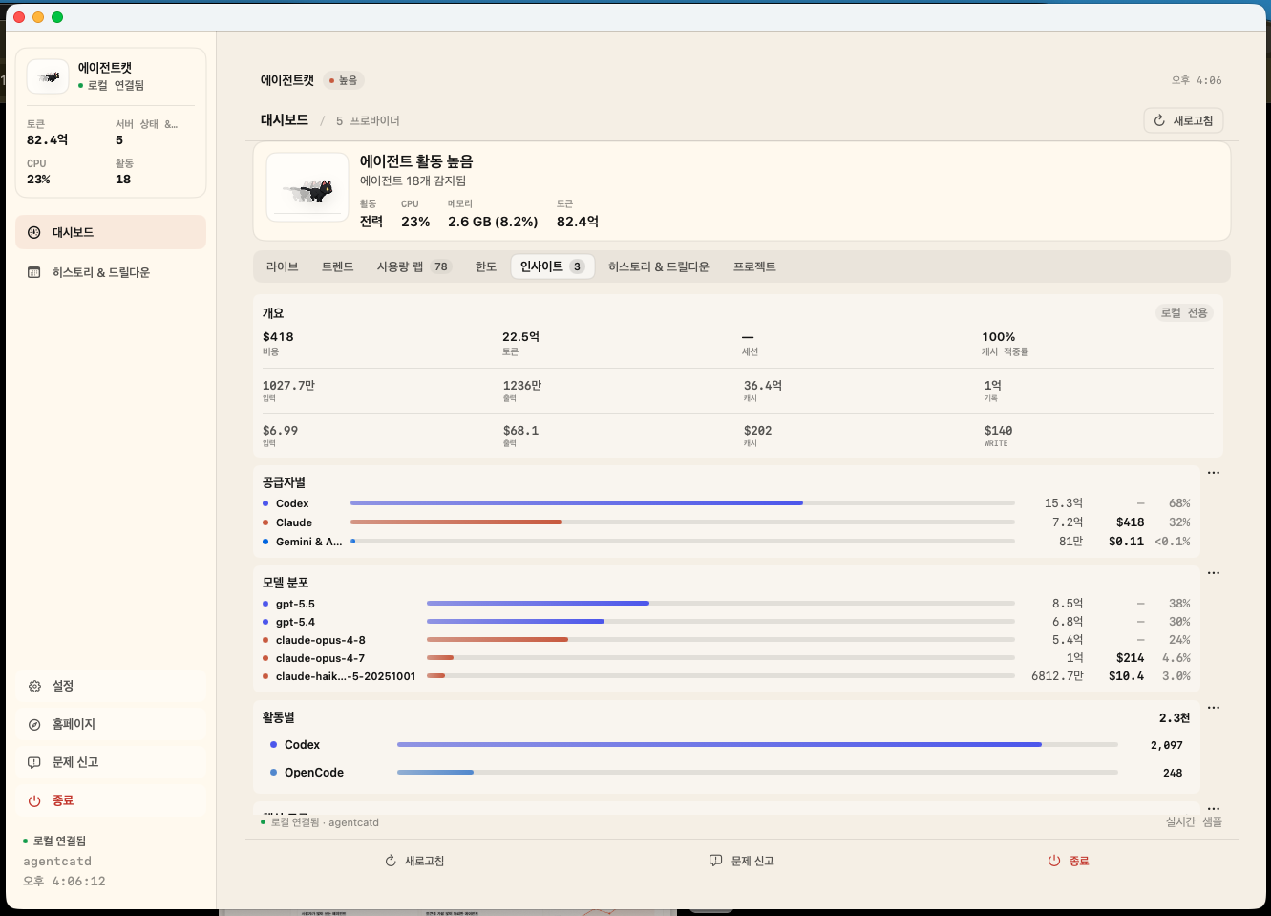Switch to the 프로젝트 tab
The height and width of the screenshot is (916, 1271).
click(x=754, y=266)
